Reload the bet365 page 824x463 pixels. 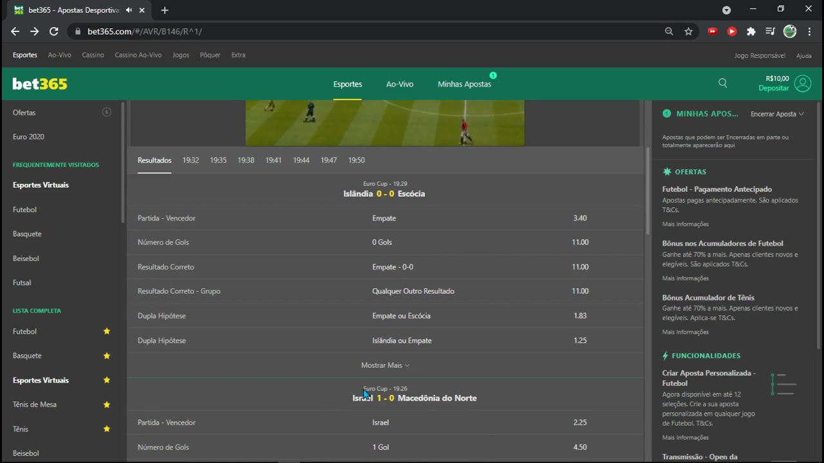[54, 31]
